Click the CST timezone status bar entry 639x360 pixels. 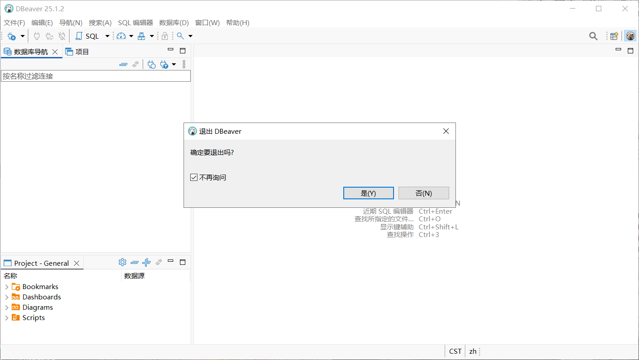tap(455, 351)
